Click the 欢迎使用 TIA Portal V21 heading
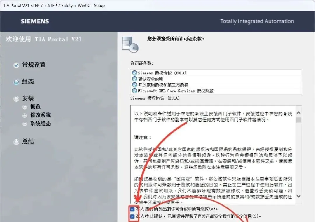 click(43, 39)
